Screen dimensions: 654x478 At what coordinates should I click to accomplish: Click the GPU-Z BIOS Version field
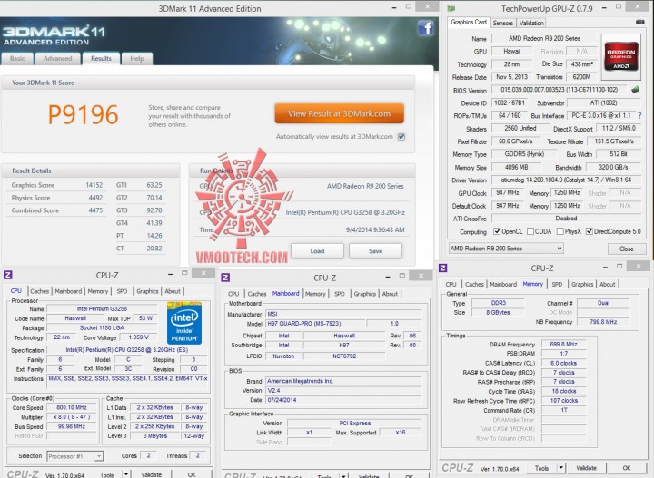pyautogui.click(x=560, y=90)
